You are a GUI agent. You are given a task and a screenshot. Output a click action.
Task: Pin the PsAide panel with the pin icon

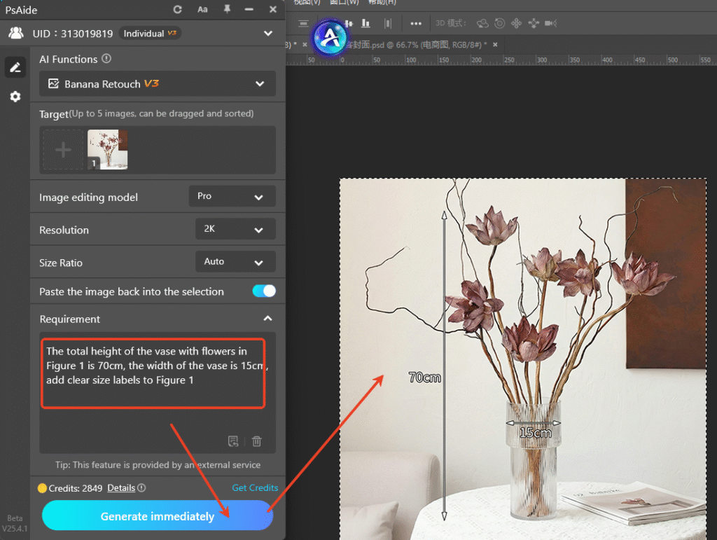[x=225, y=9]
